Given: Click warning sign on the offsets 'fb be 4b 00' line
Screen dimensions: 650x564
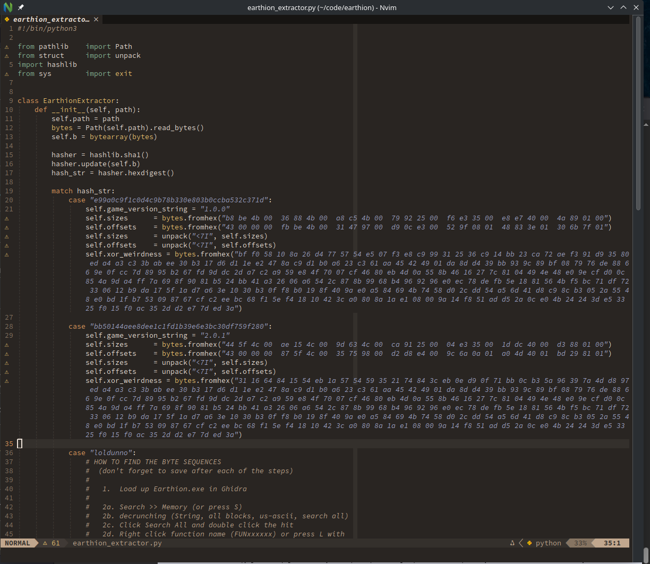Looking at the screenshot, I should (x=7, y=227).
